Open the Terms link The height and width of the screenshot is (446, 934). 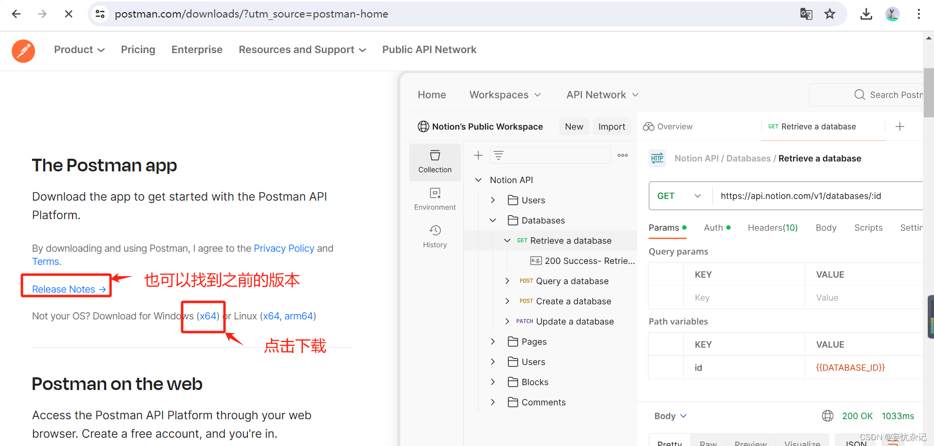(x=45, y=261)
